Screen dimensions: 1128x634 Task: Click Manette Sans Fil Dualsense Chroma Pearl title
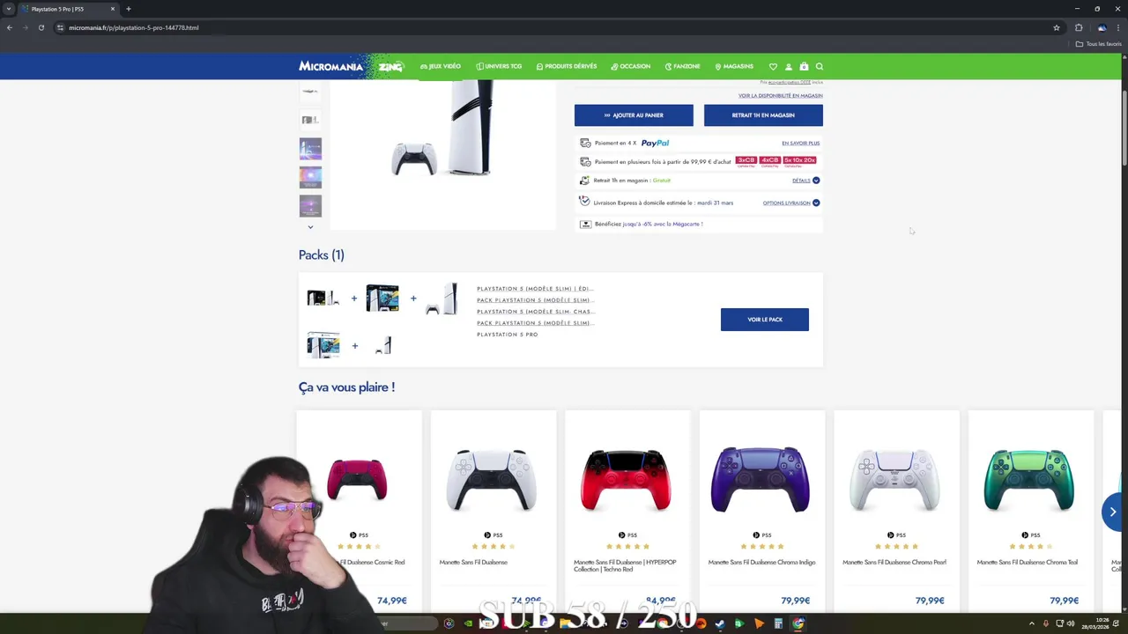click(894, 562)
